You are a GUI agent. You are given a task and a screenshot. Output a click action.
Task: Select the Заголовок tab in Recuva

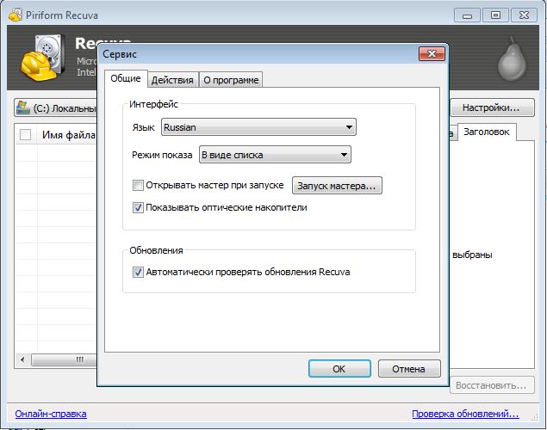(x=487, y=132)
